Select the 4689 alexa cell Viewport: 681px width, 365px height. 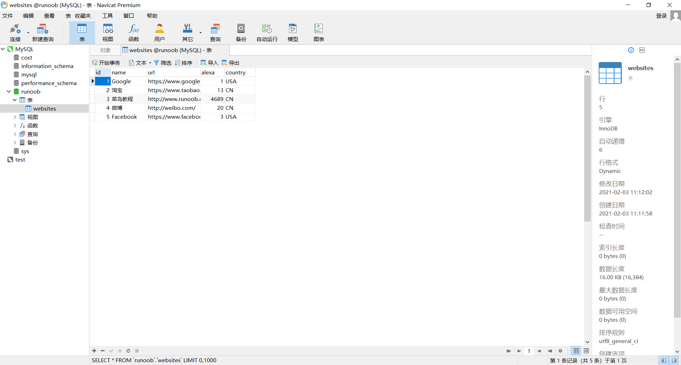(x=212, y=99)
